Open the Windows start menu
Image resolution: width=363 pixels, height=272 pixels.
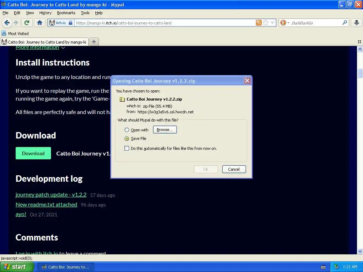[17, 267]
